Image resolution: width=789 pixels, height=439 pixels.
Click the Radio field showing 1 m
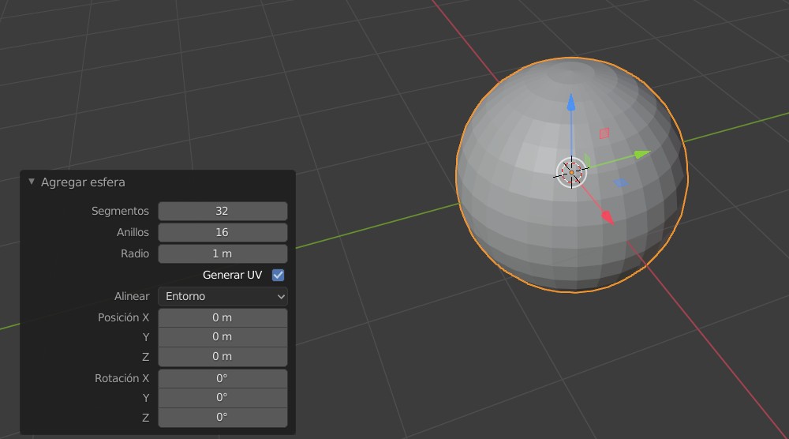(x=223, y=253)
